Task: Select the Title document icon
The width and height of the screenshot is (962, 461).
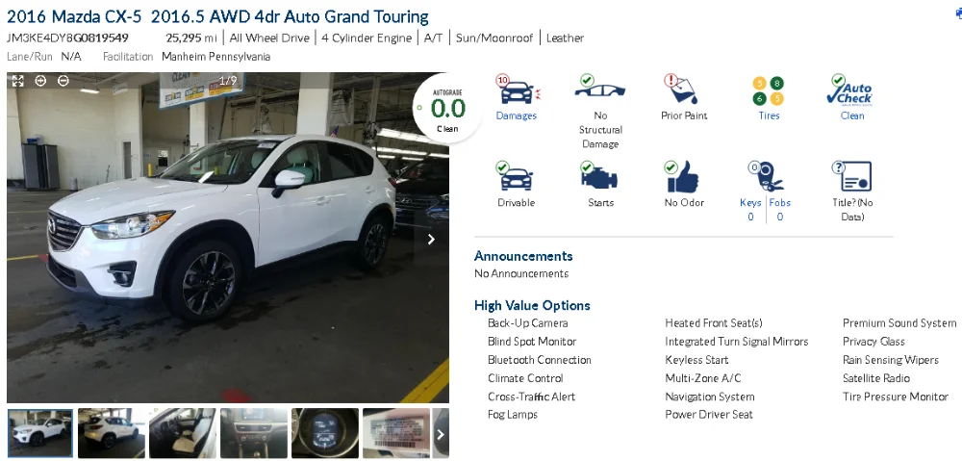Action: [x=851, y=177]
